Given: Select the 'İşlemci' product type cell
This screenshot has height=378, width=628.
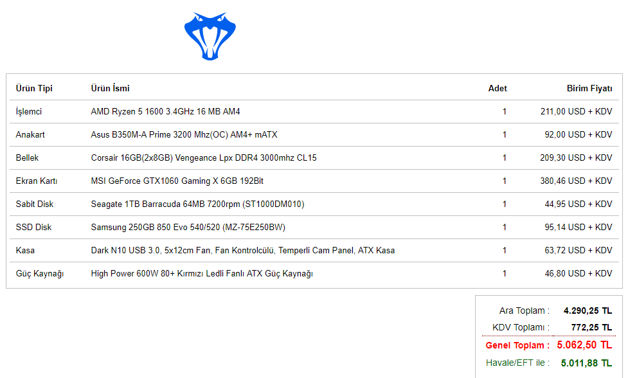Looking at the screenshot, I should click(x=29, y=111).
